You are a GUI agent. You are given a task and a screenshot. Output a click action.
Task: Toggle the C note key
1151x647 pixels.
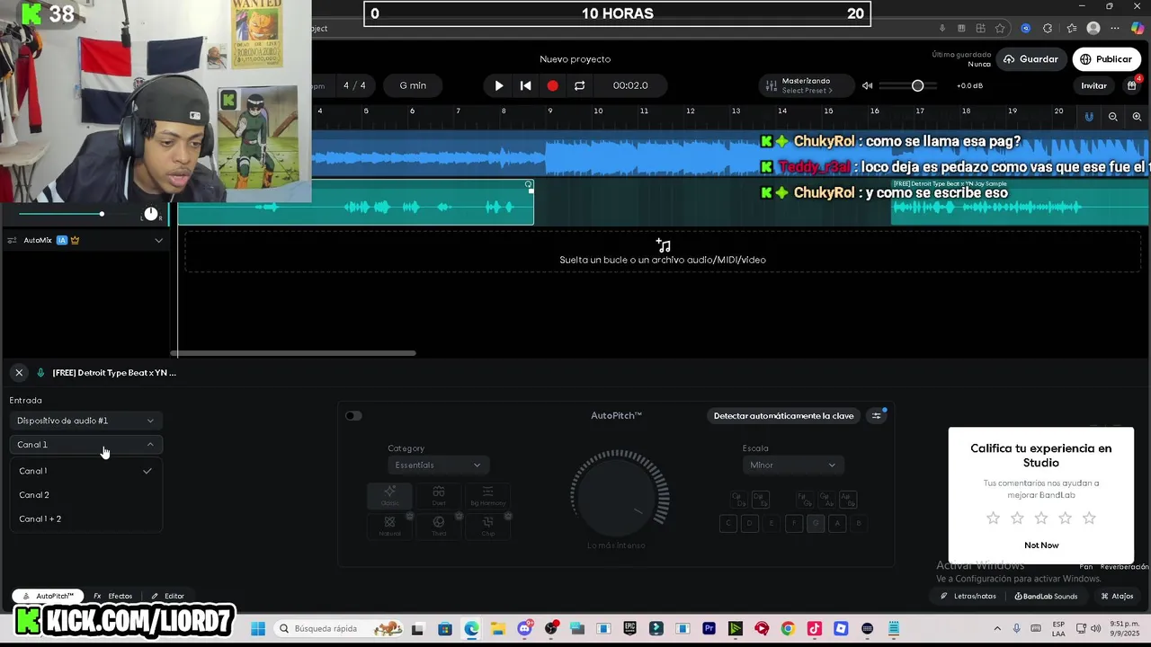click(728, 523)
